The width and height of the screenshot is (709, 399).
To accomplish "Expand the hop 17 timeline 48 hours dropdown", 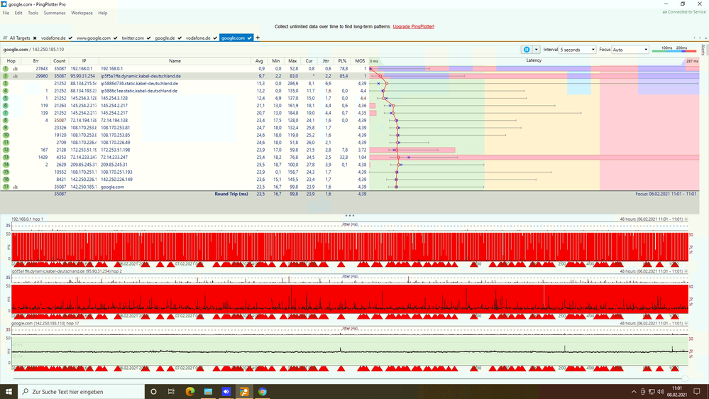I will click(x=686, y=324).
